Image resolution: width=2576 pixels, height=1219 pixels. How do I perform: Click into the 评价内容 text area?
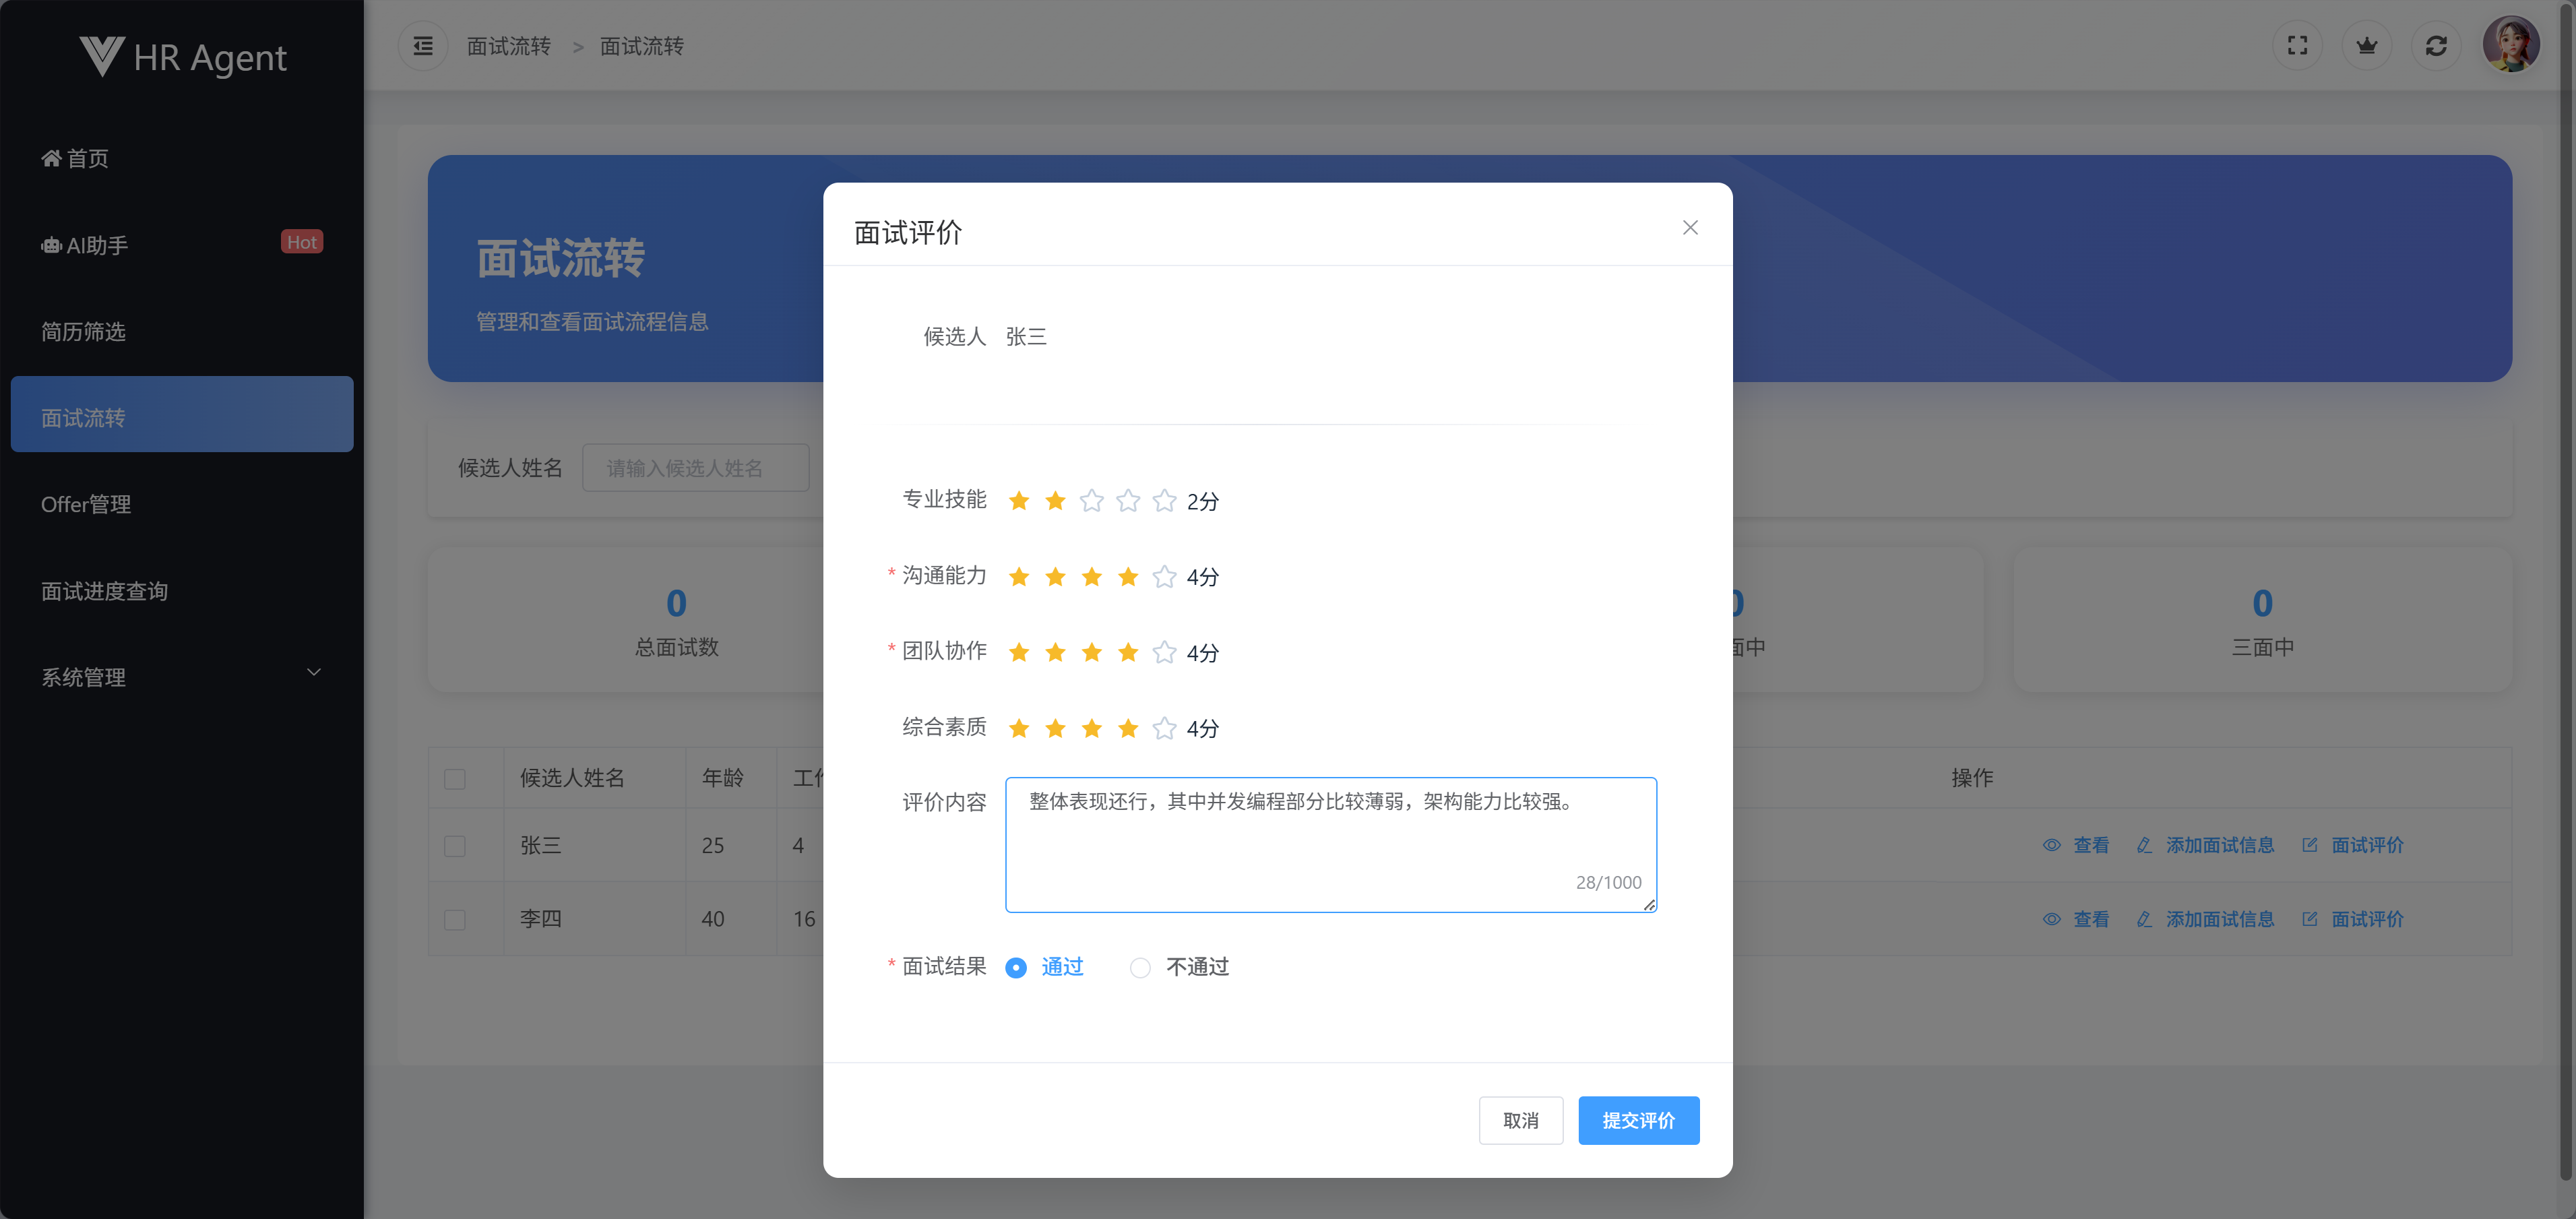tap(1329, 844)
